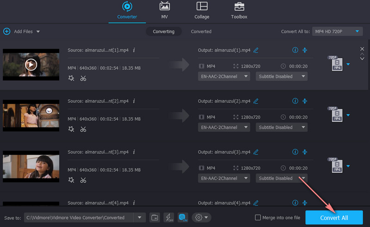
Task: Toggle the hardware acceleration lightning icon
Action: (168, 217)
